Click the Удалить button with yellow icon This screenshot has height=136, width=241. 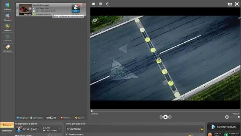(80, 118)
